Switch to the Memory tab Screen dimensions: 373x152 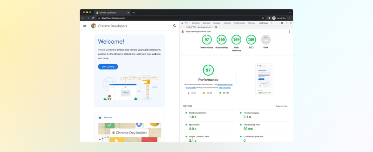click(252, 23)
